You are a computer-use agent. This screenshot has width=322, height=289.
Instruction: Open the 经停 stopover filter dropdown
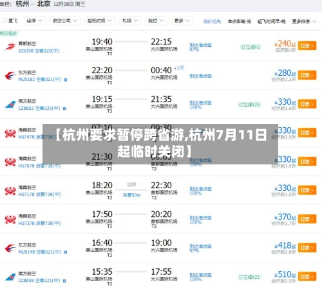coord(35,21)
